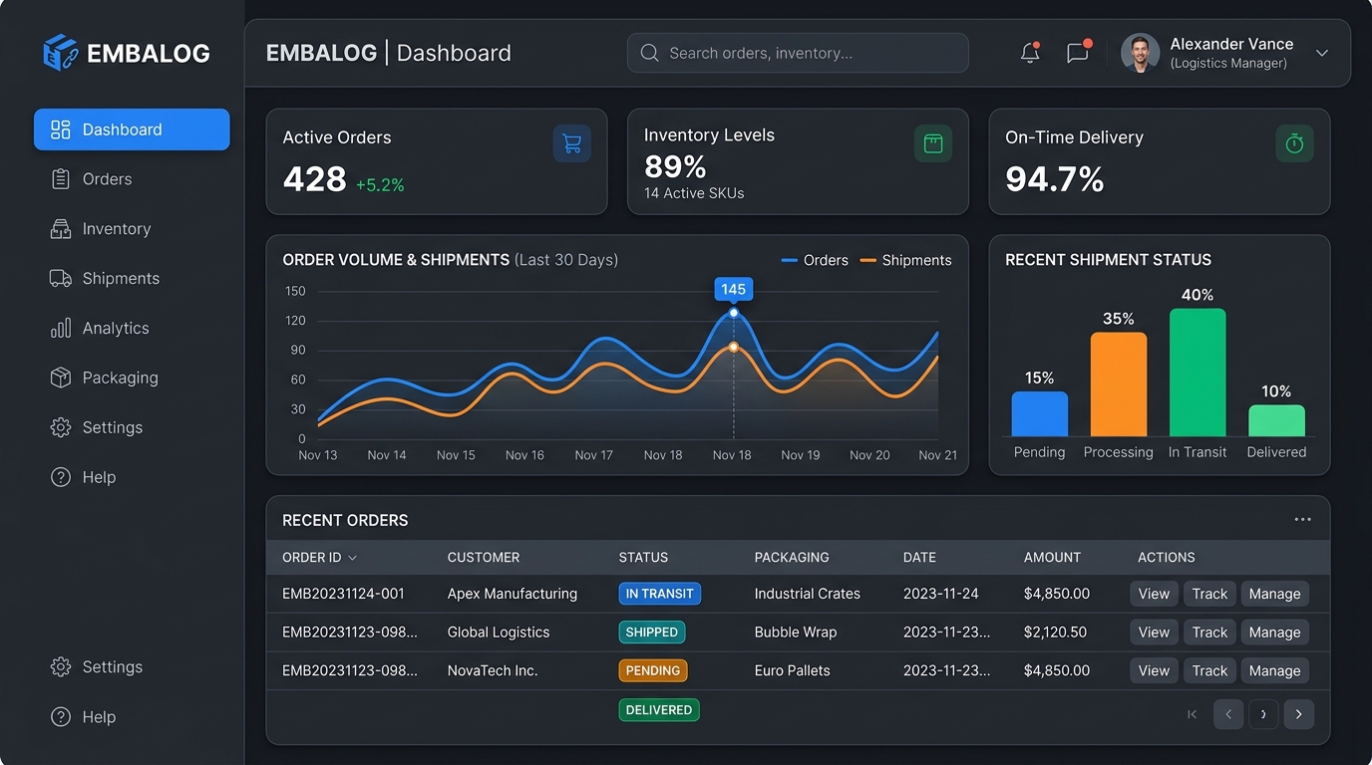Click the green In Transit bar
The height and width of the screenshot is (765, 1372).
pos(1198,373)
